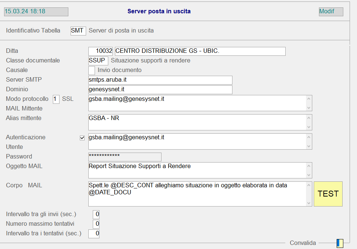Click the Modif status field
357x249 pixels.
(x=331, y=11)
